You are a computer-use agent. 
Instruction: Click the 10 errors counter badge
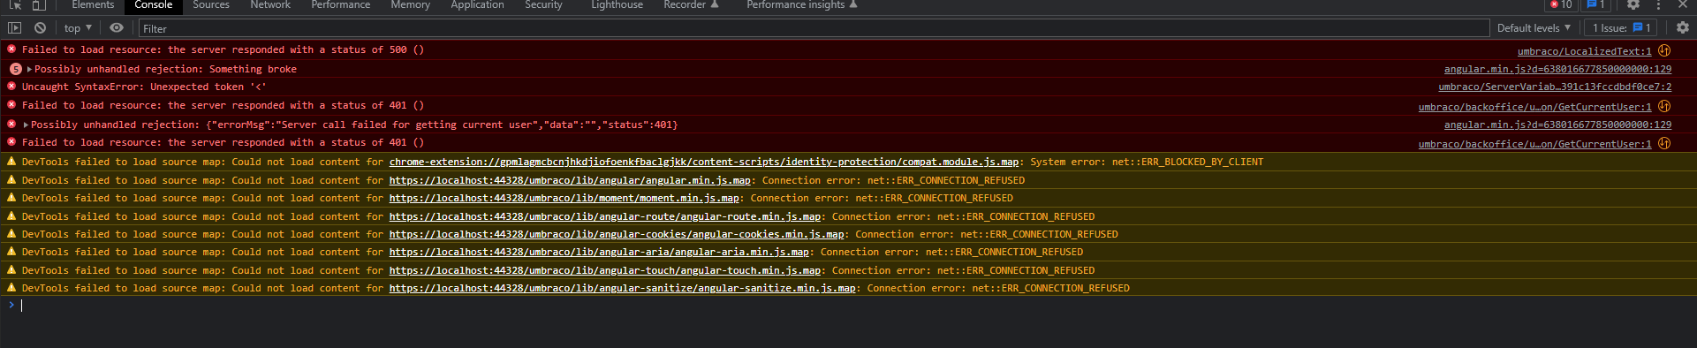pos(1562,5)
